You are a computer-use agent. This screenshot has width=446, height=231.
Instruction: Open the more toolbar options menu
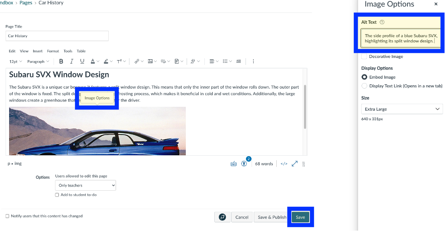click(253, 61)
